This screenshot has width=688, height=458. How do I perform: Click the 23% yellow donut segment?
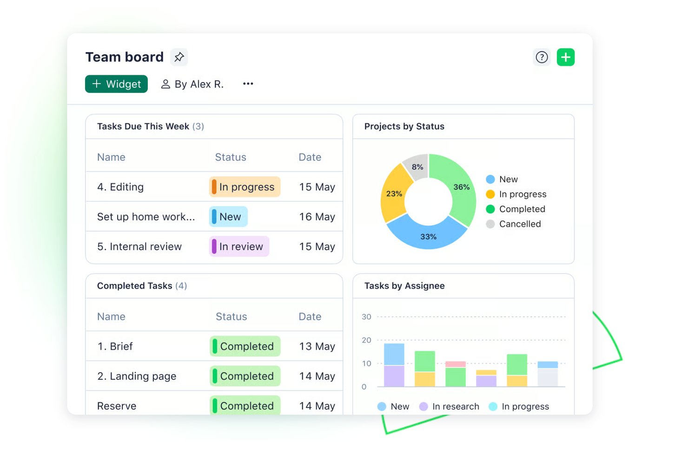393,194
